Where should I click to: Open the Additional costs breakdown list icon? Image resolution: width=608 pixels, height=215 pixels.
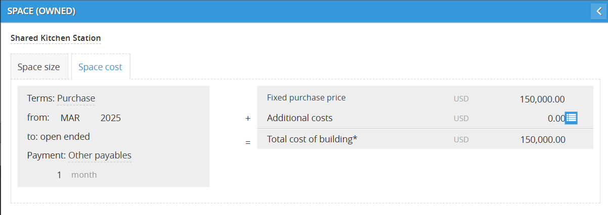coord(571,118)
